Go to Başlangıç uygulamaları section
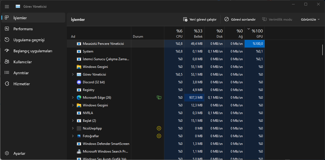The image size is (325, 160). click(32, 51)
